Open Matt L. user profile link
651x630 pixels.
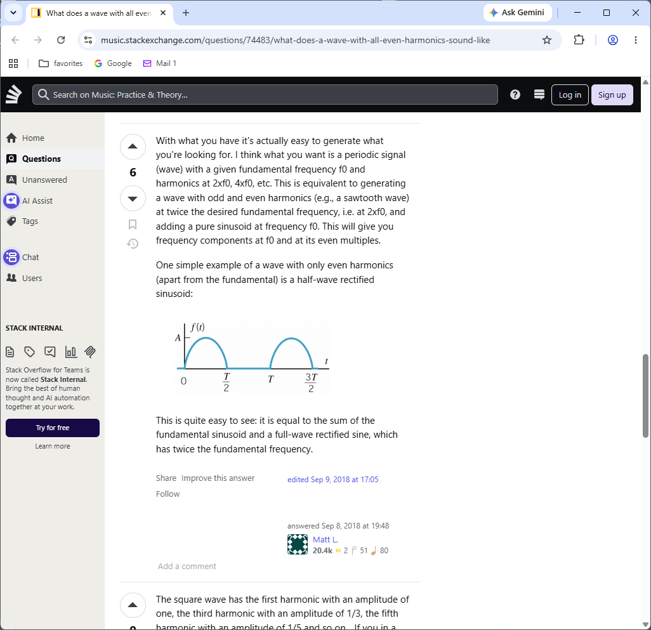click(x=325, y=539)
